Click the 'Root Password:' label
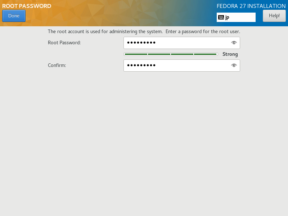288x216 pixels. (x=64, y=42)
